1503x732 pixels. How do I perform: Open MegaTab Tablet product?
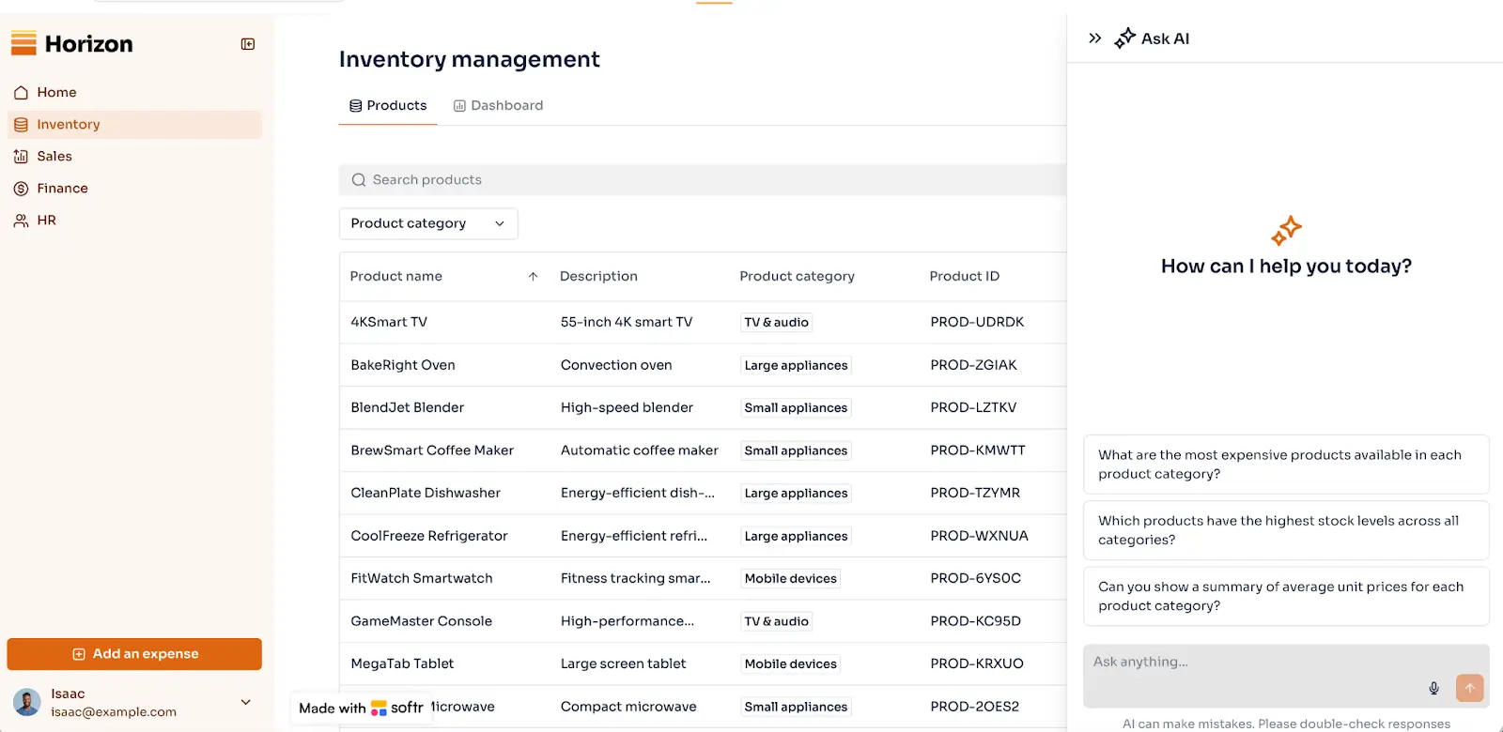pyautogui.click(x=402, y=663)
